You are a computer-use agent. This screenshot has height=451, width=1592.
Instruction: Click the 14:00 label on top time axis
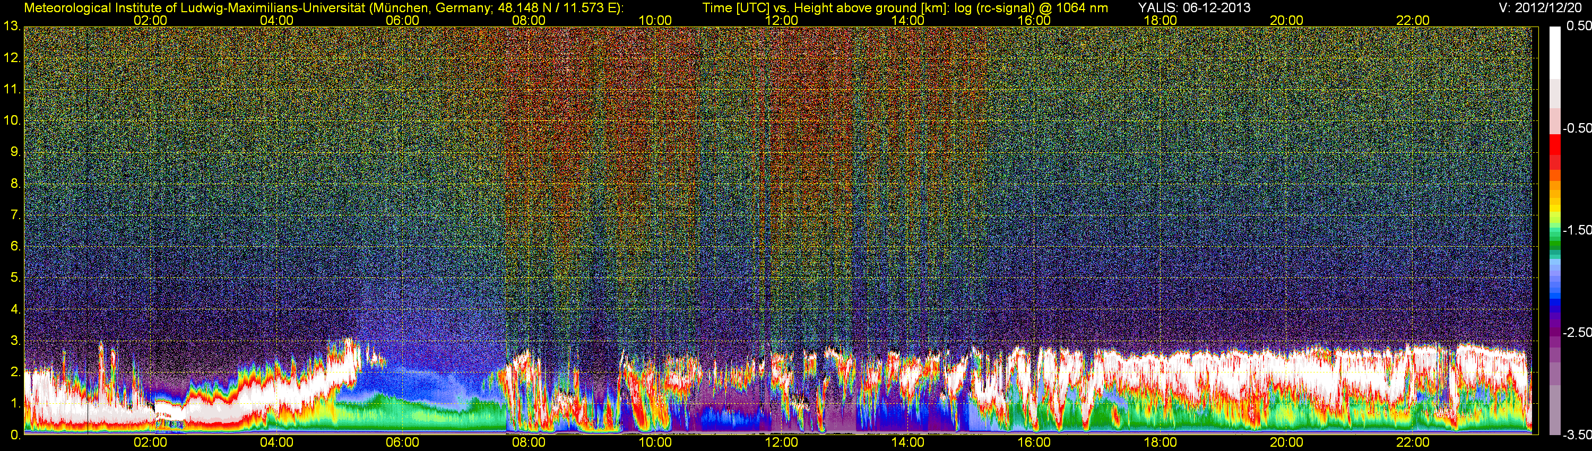point(908,20)
